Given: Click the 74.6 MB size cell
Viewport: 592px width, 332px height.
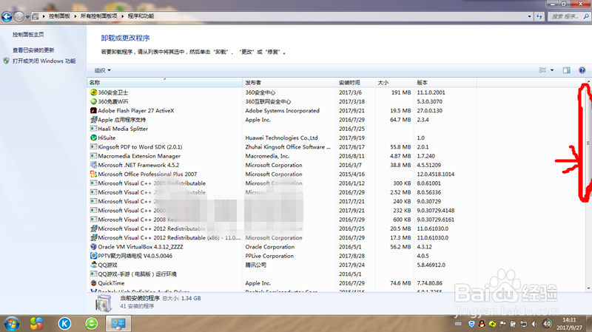Looking at the screenshot, I should pyautogui.click(x=400, y=283).
